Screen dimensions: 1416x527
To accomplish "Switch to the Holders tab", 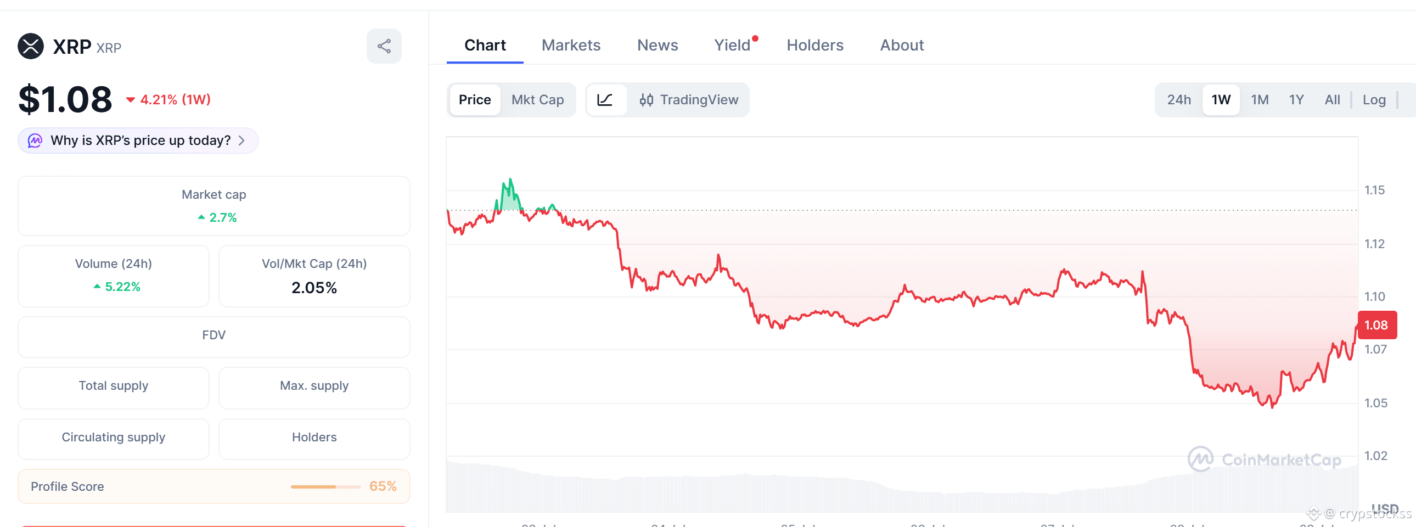I will 814,45.
